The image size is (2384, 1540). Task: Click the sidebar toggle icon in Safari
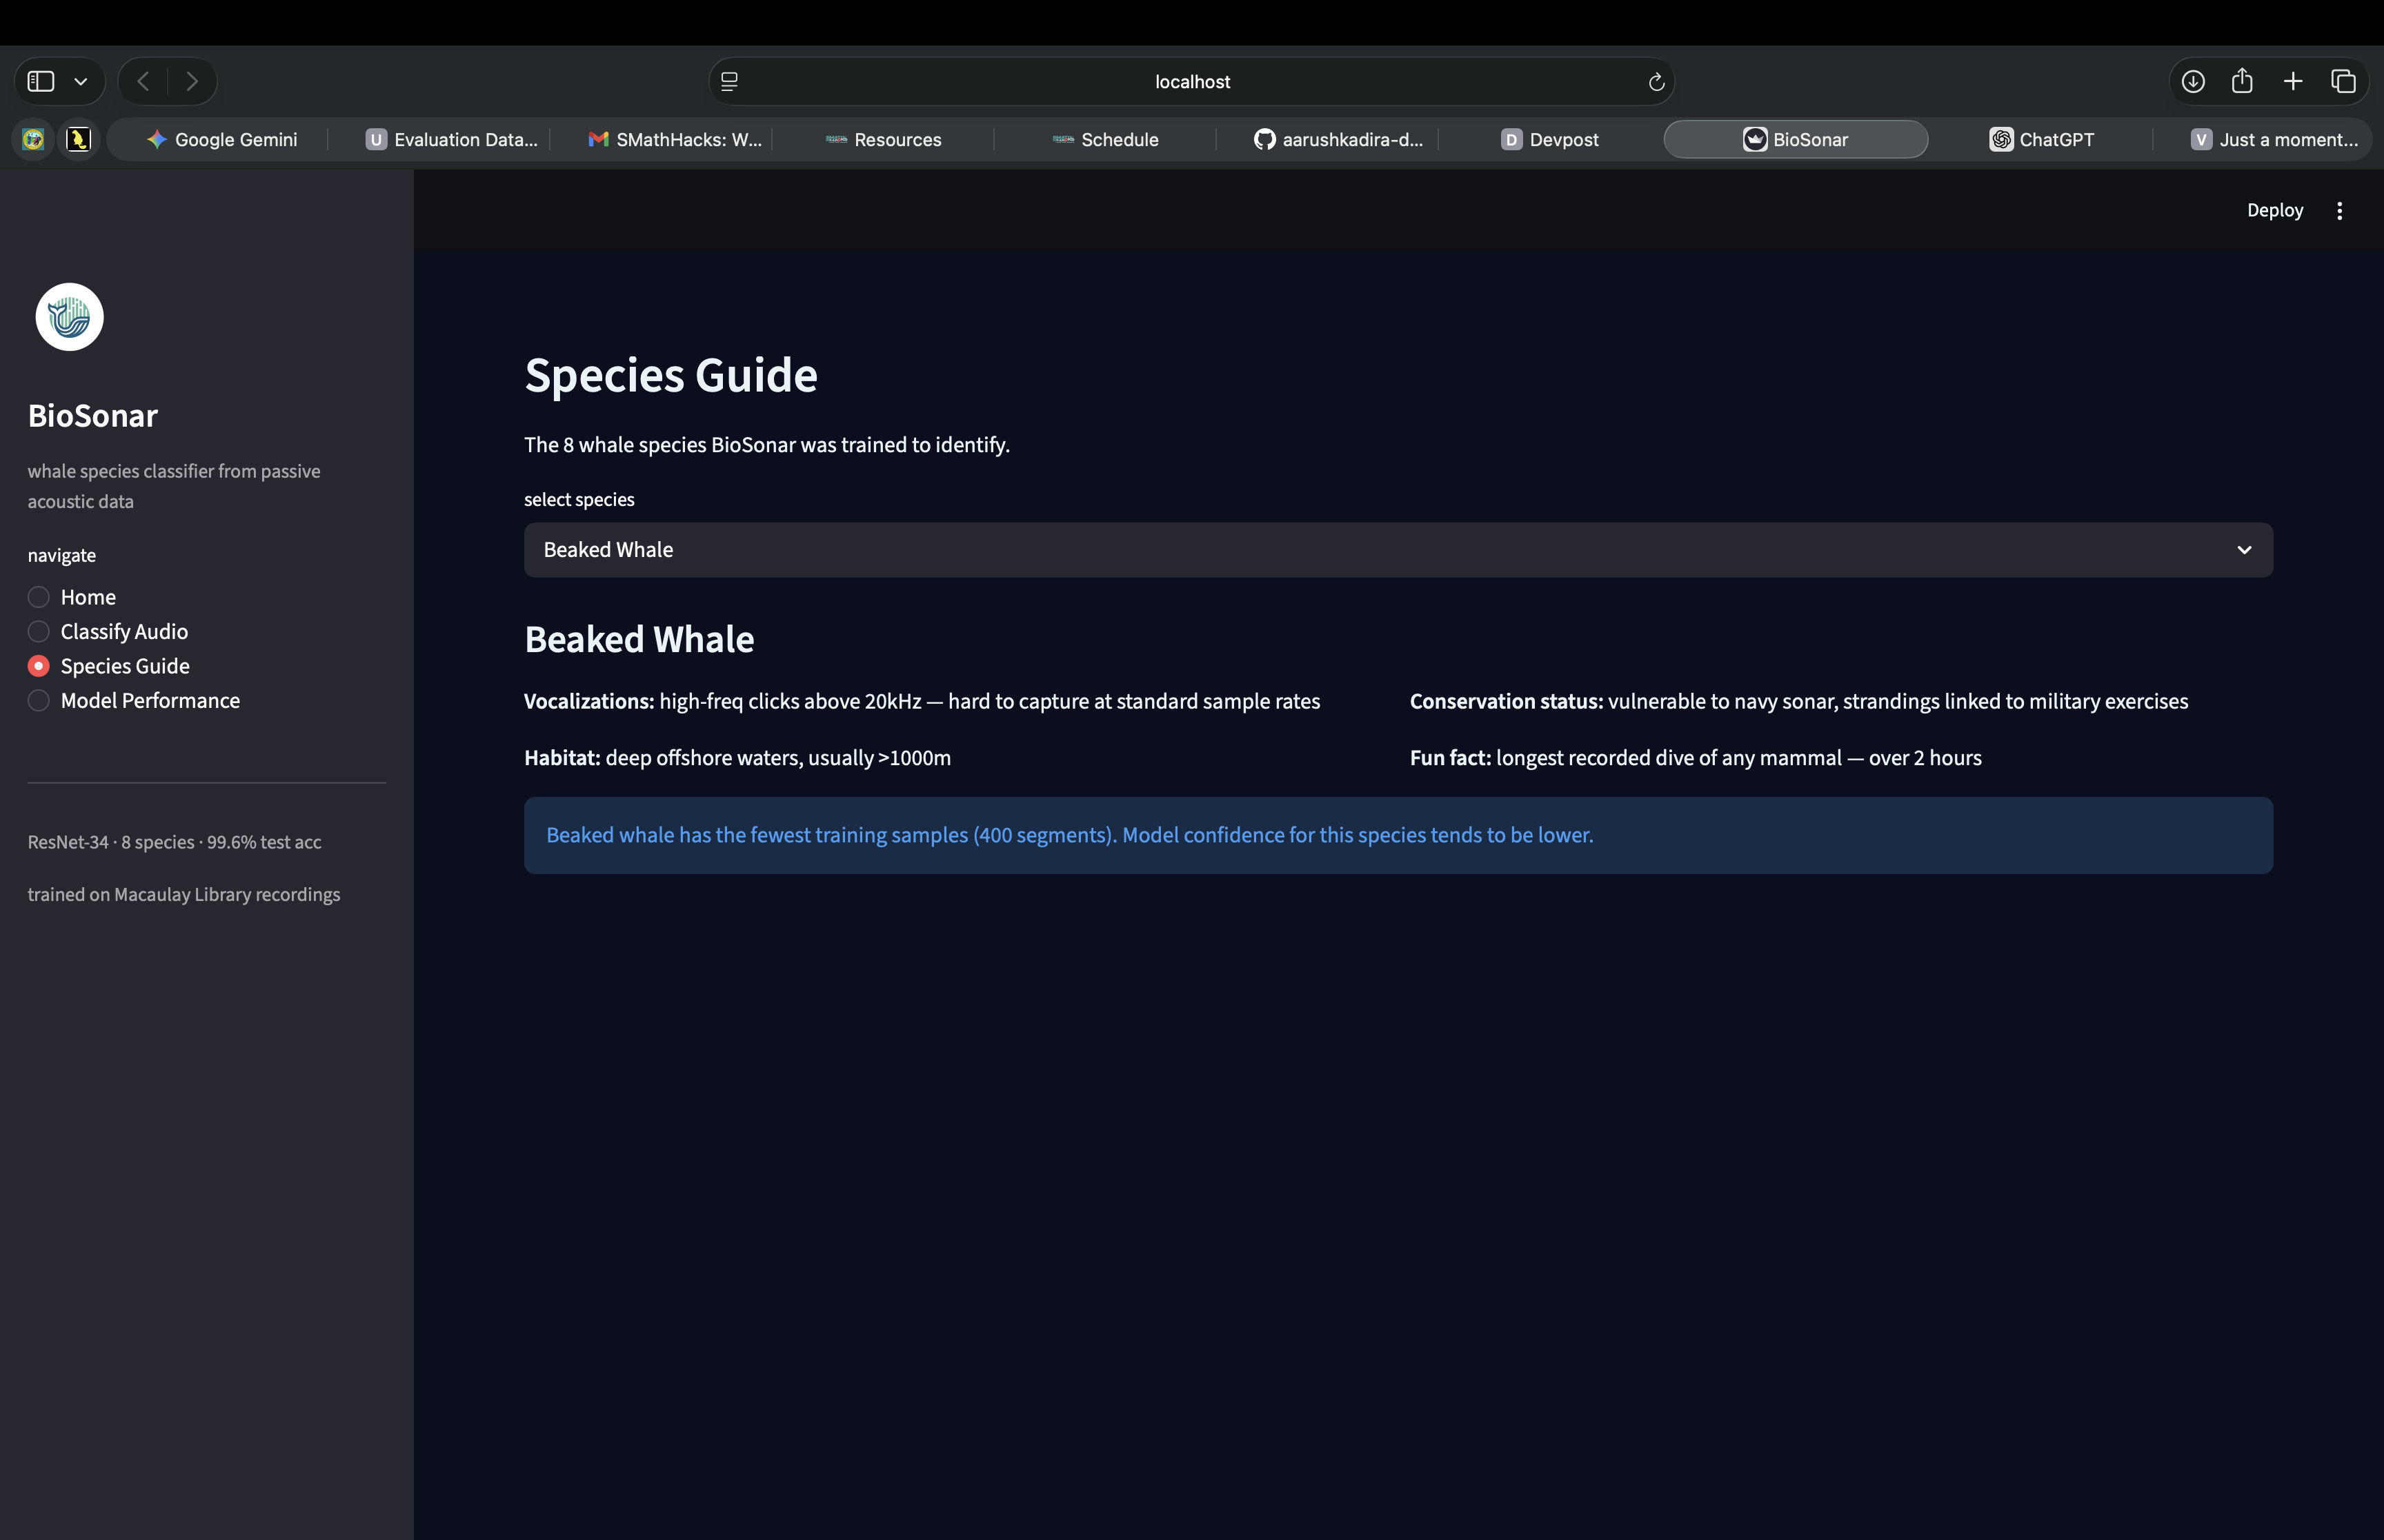(41, 81)
